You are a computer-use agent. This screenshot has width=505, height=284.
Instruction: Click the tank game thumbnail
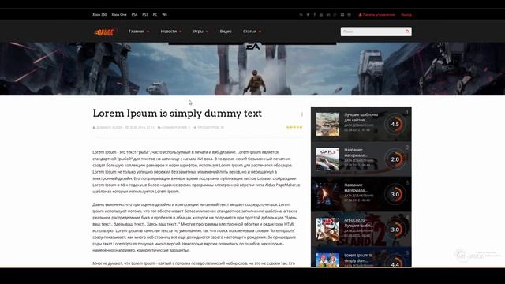327,124
